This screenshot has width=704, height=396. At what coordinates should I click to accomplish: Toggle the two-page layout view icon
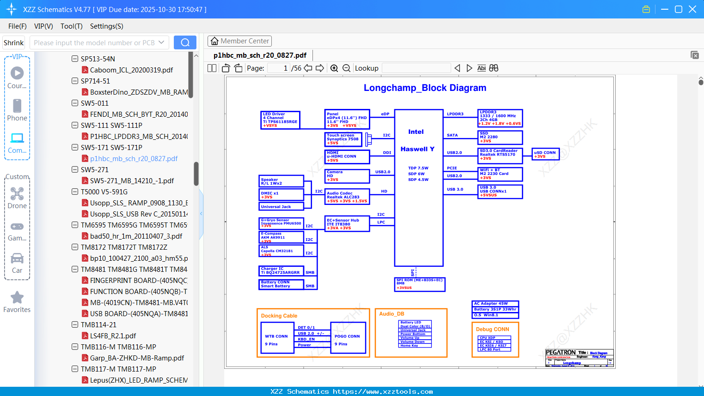[x=212, y=68]
